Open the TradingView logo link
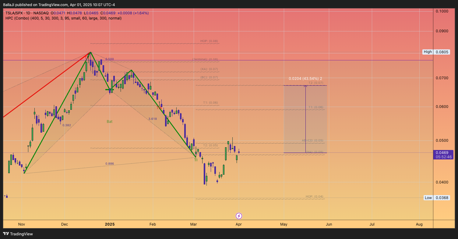 (x=18, y=234)
